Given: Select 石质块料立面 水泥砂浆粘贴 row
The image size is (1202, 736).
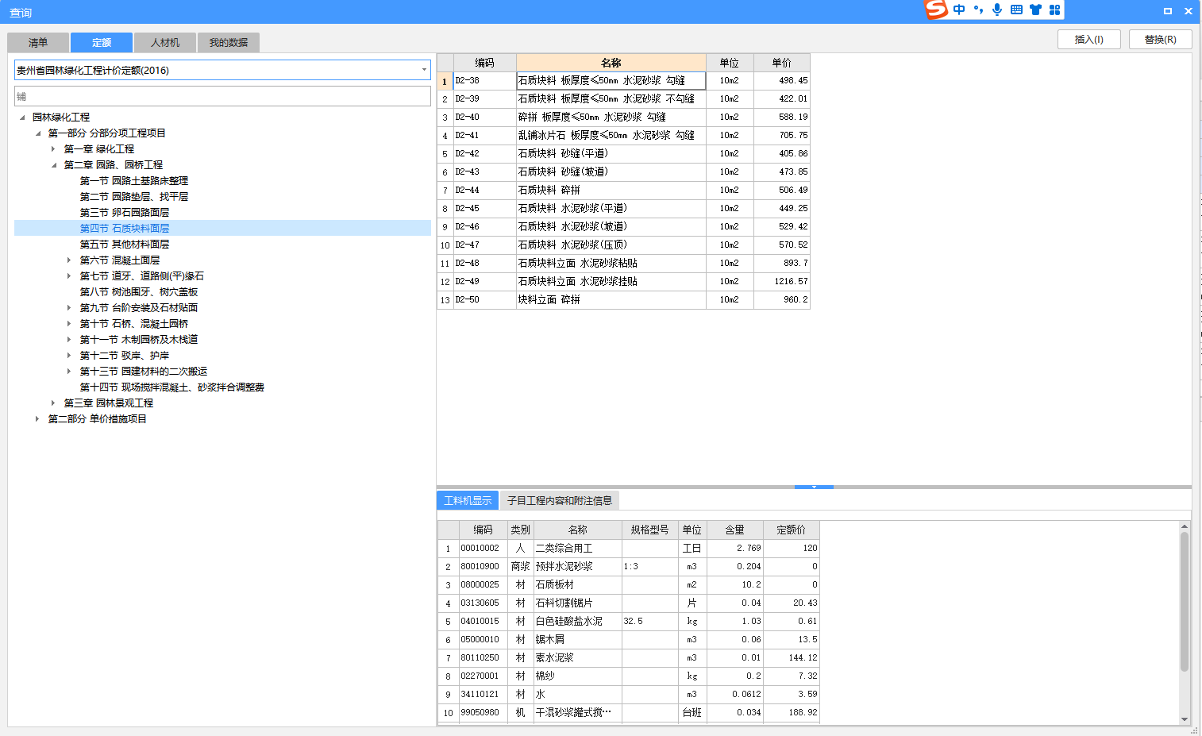Looking at the screenshot, I should coord(623,264).
